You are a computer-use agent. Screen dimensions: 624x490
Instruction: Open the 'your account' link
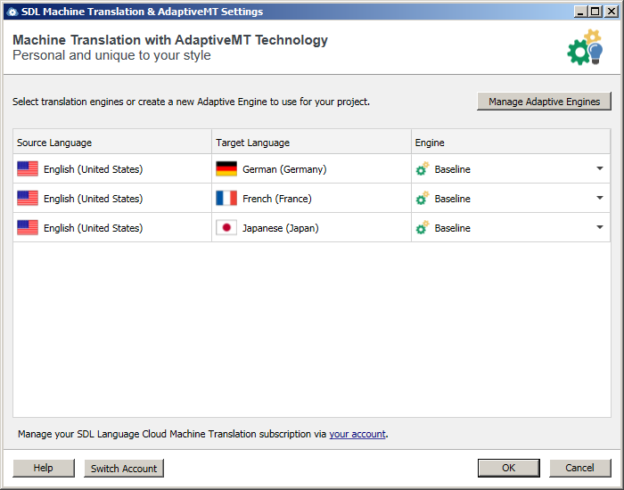click(357, 434)
